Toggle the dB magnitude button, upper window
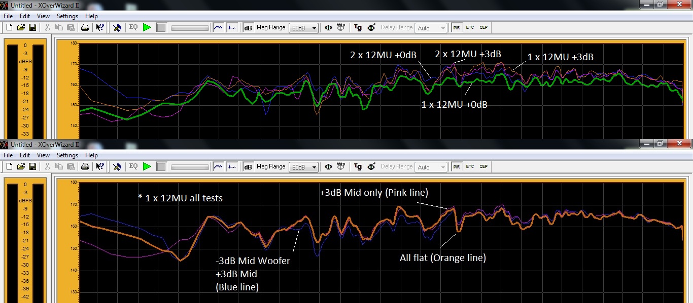This screenshot has width=693, height=303. coord(248,27)
